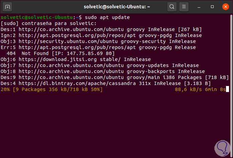Screen dimensions: 233x158
Task: Maximize the terminal window
Action: (212, 7)
